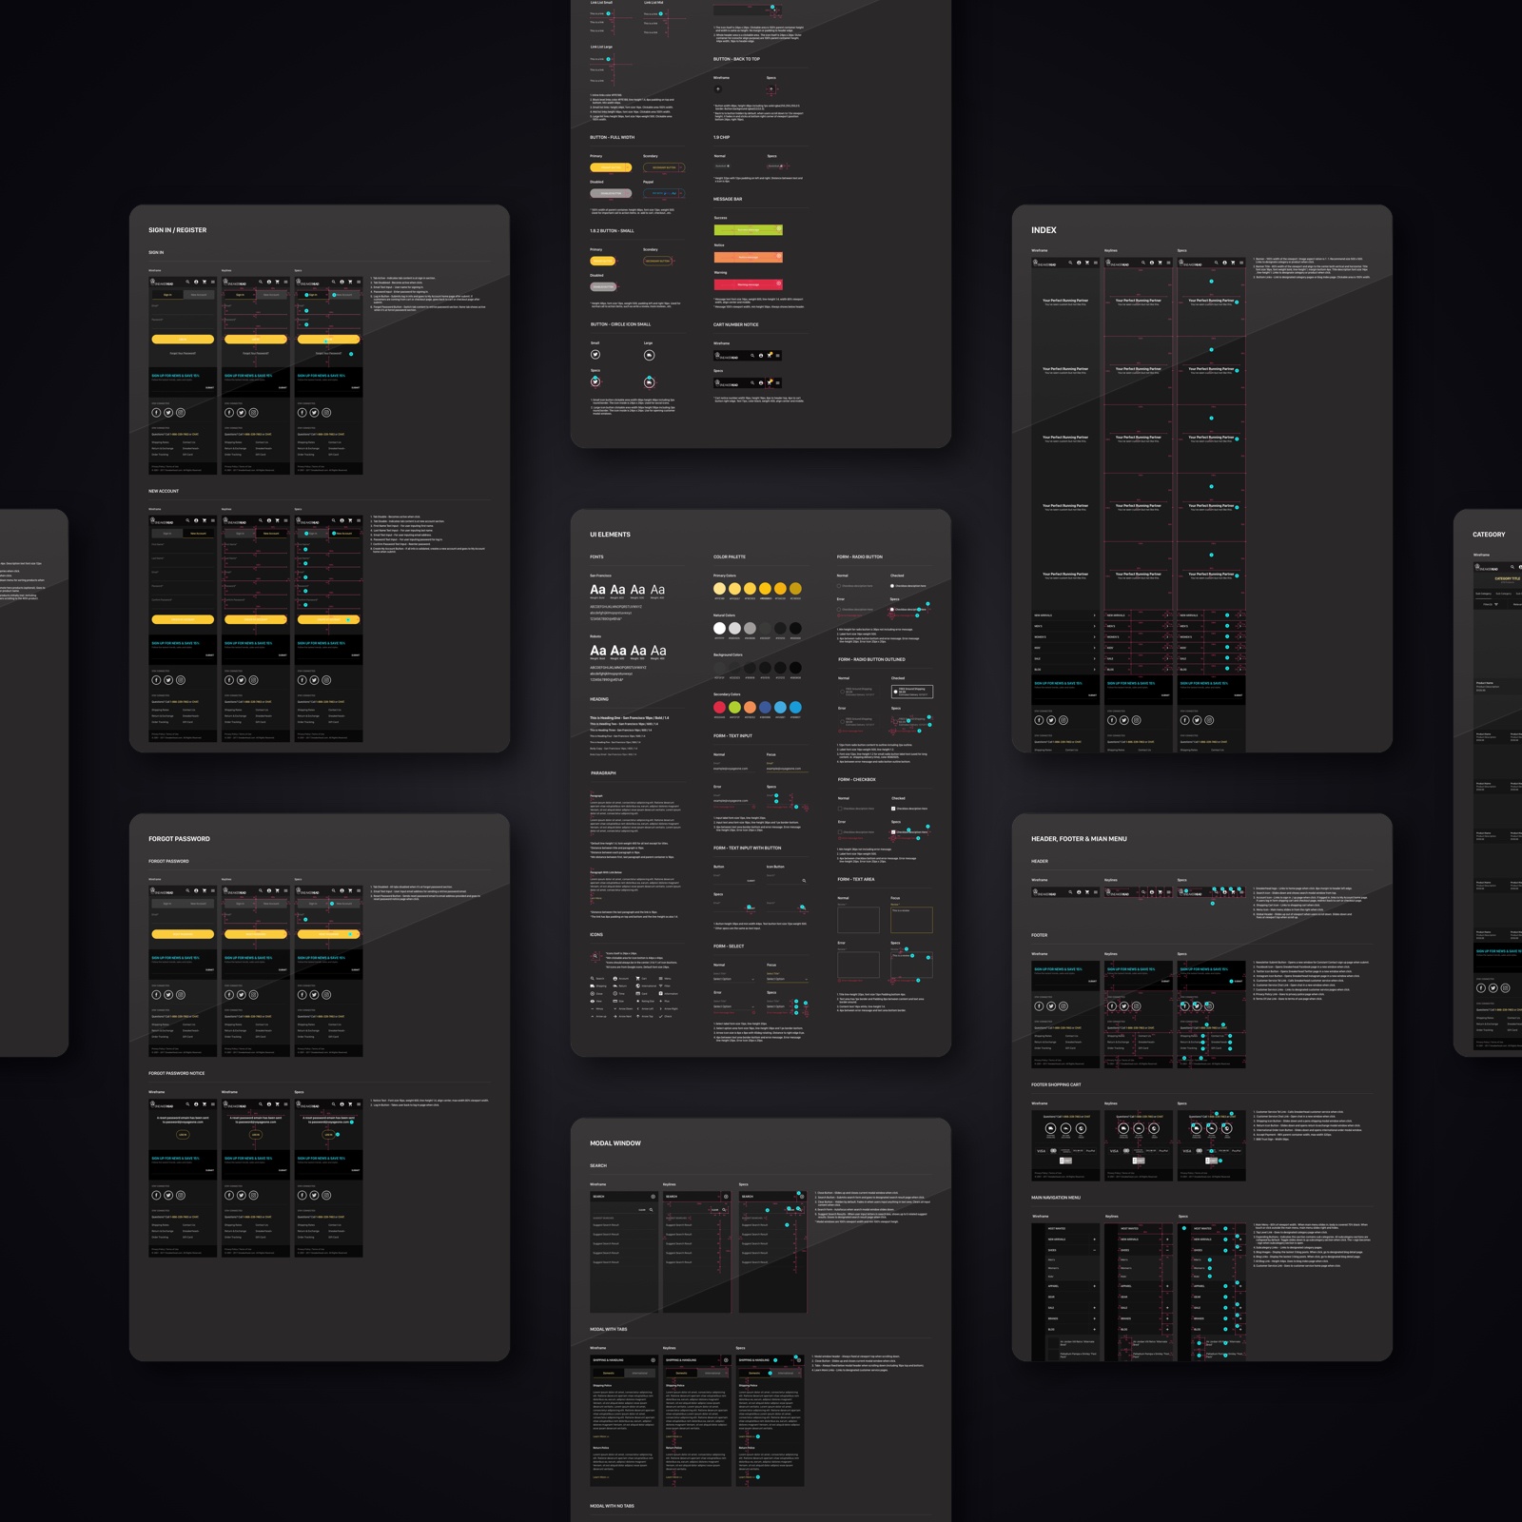Click International globe icon in icons list
The height and width of the screenshot is (1522, 1522).
click(638, 986)
